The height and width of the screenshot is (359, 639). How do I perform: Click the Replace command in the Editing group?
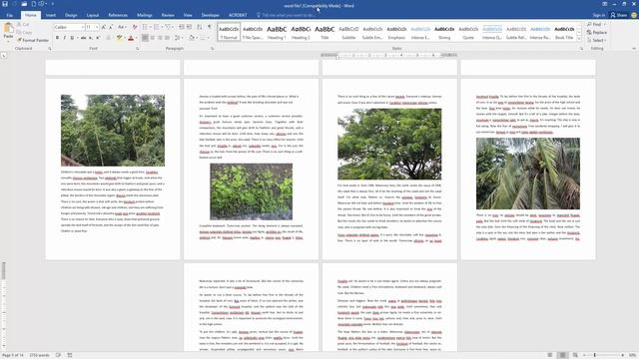pos(597,32)
